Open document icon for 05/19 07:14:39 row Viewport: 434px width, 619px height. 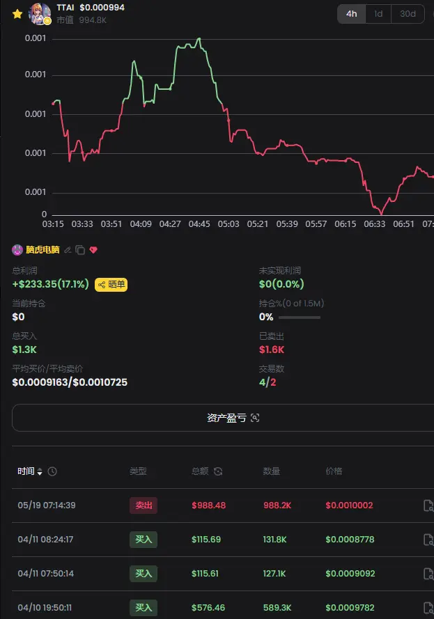[x=428, y=506]
